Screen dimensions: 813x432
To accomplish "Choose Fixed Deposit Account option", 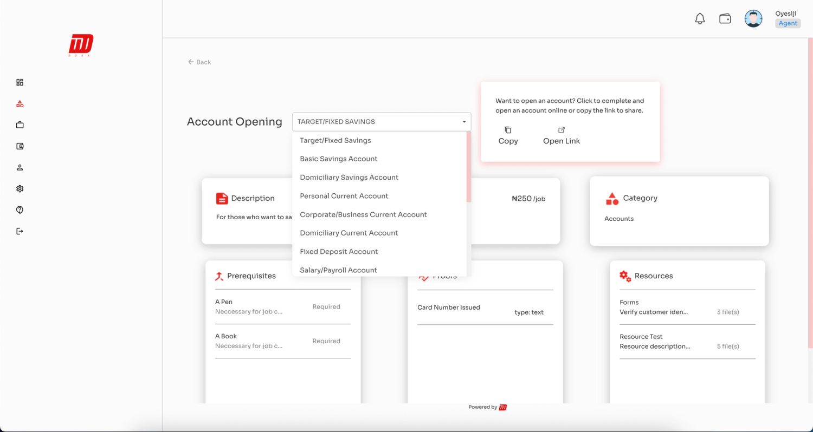I will point(379,251).
